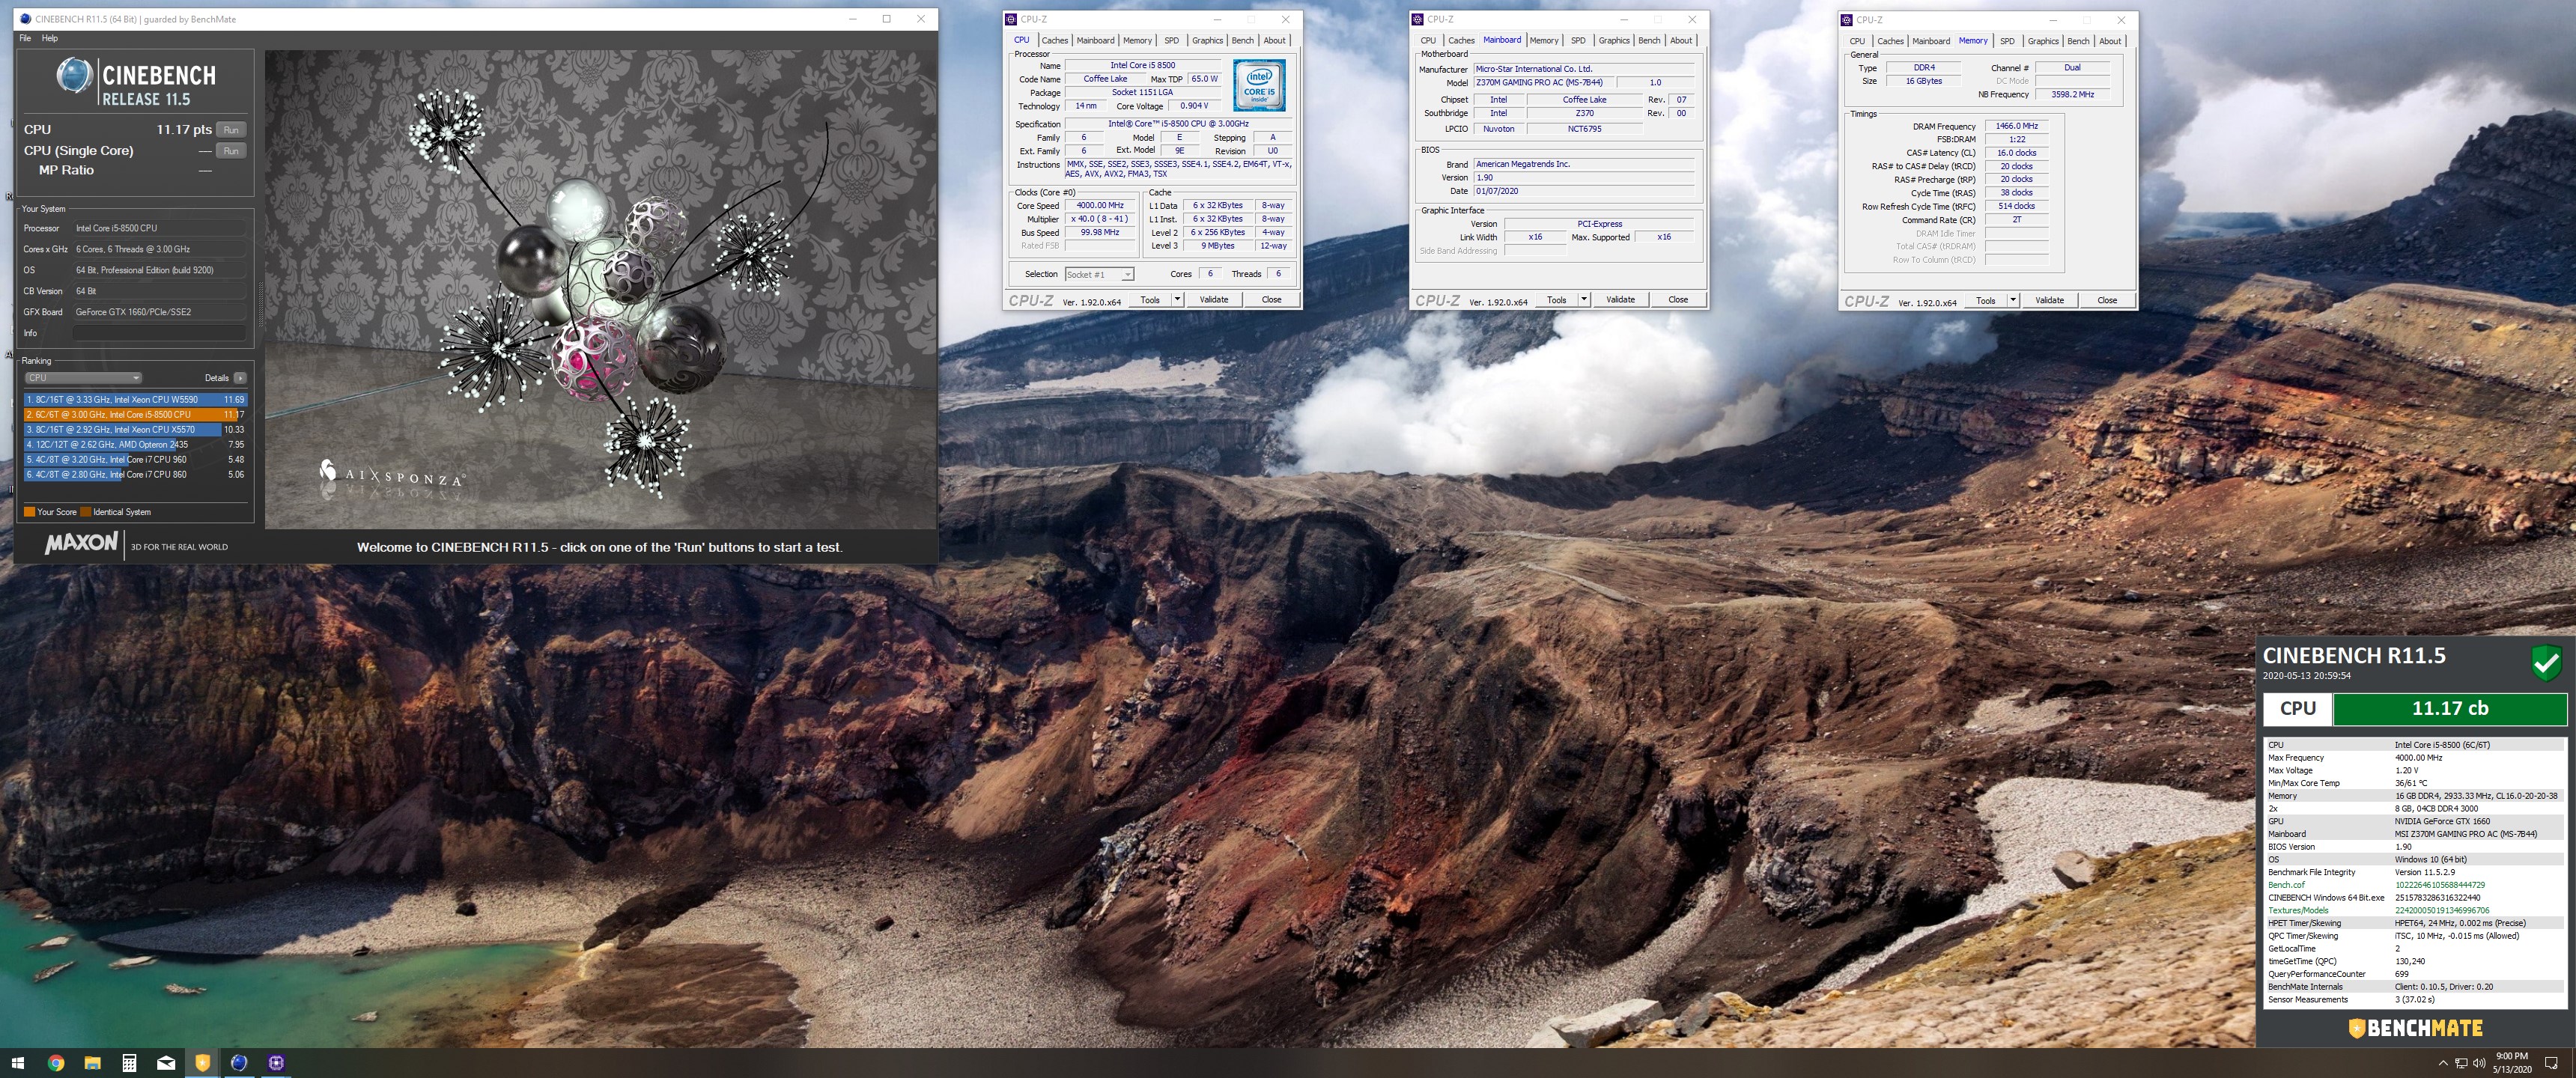Open the Mail app taskbar icon
This screenshot has width=2576, height=1078.
pos(166,1063)
